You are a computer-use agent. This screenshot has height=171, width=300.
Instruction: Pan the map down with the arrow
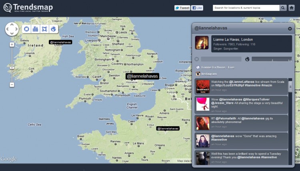12,34
